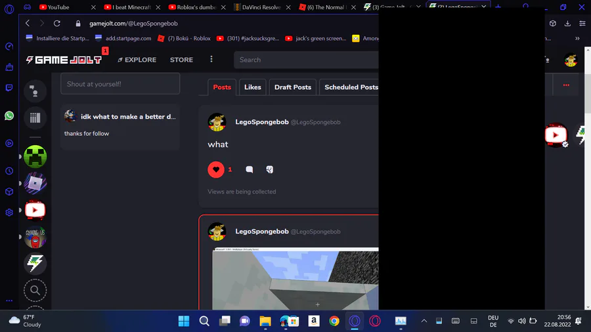Click the gamejolt.com address bar
This screenshot has width=591, height=332.
click(133, 24)
